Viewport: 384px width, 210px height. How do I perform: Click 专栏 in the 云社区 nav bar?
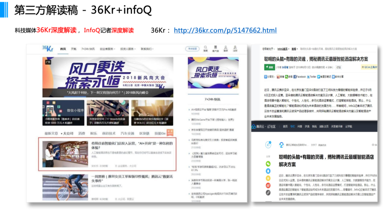[292, 126]
